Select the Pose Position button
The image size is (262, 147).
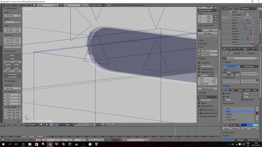point(231,66)
